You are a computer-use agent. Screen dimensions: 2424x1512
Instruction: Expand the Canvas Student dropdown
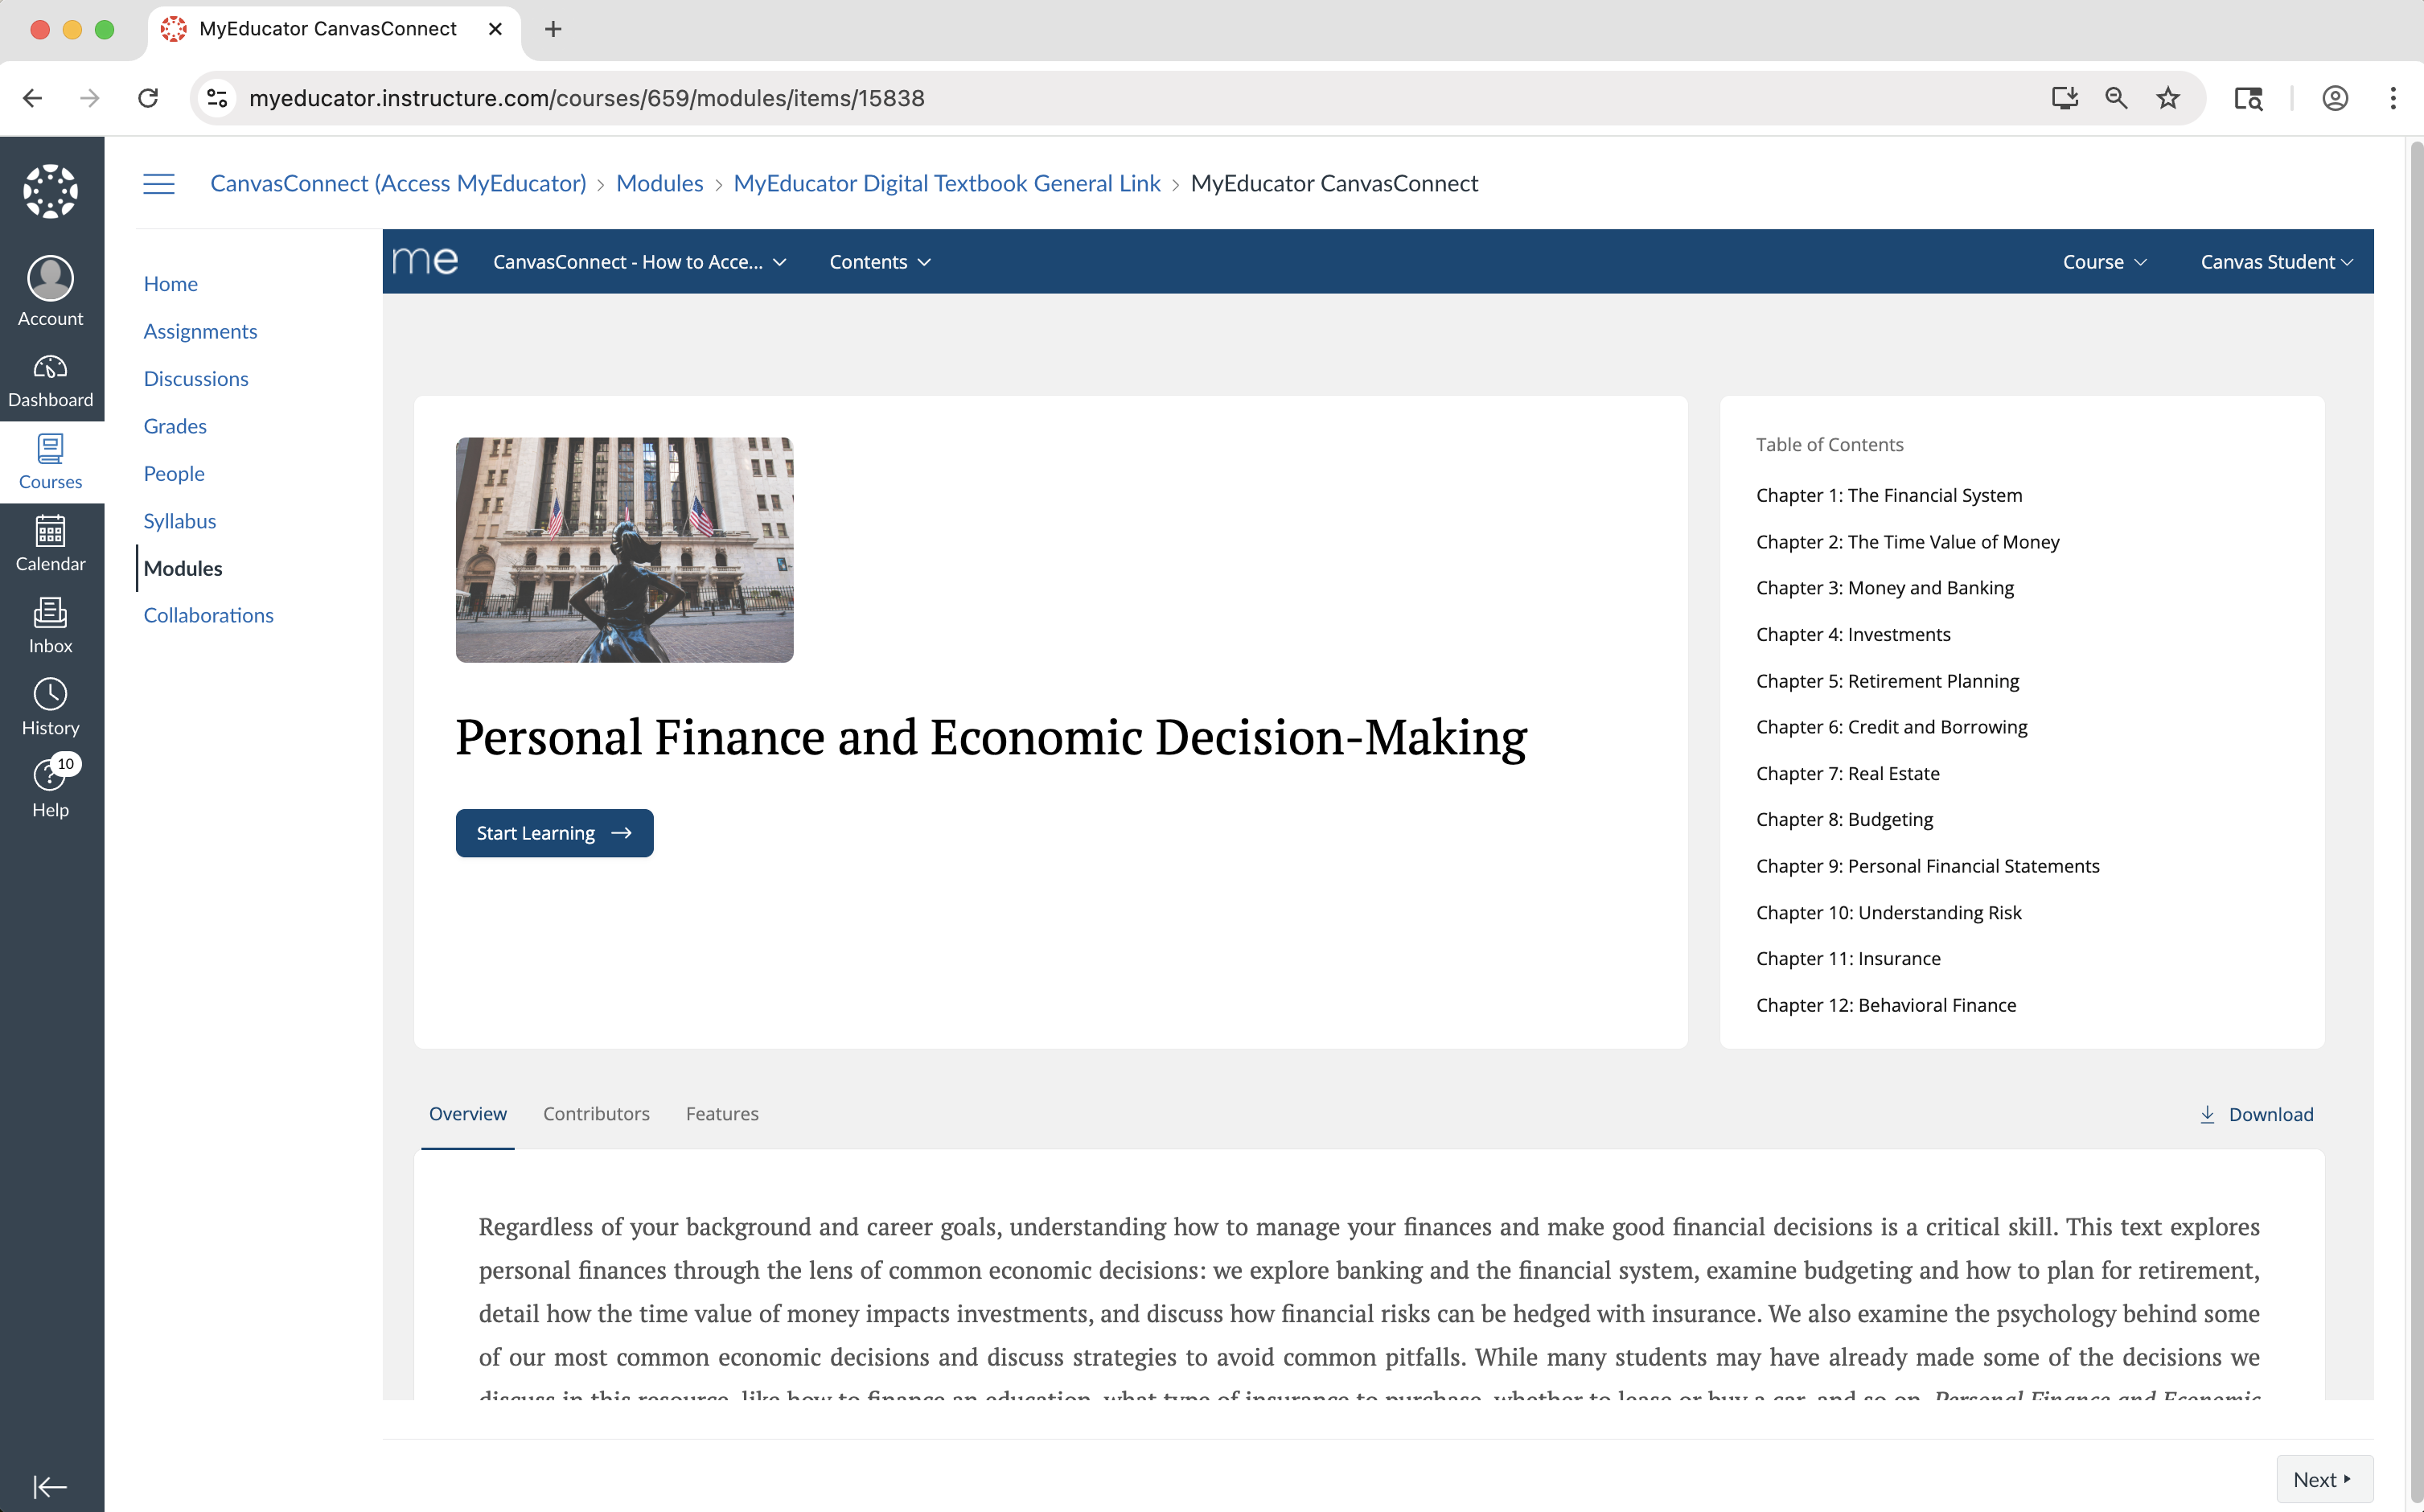(x=2275, y=262)
